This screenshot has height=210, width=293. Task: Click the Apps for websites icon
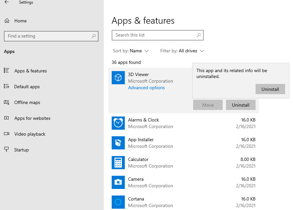pyautogui.click(x=6, y=118)
